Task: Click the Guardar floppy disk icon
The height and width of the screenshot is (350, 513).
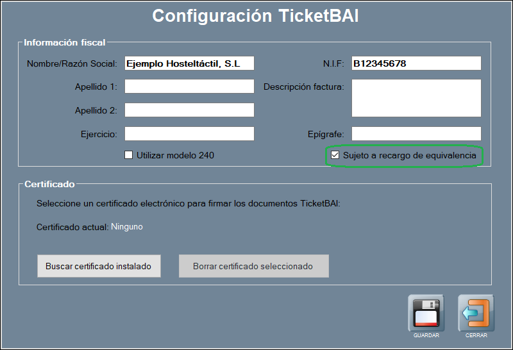Action: pyautogui.click(x=426, y=313)
